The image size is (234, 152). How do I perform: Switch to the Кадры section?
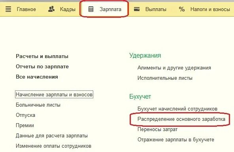point(68,9)
